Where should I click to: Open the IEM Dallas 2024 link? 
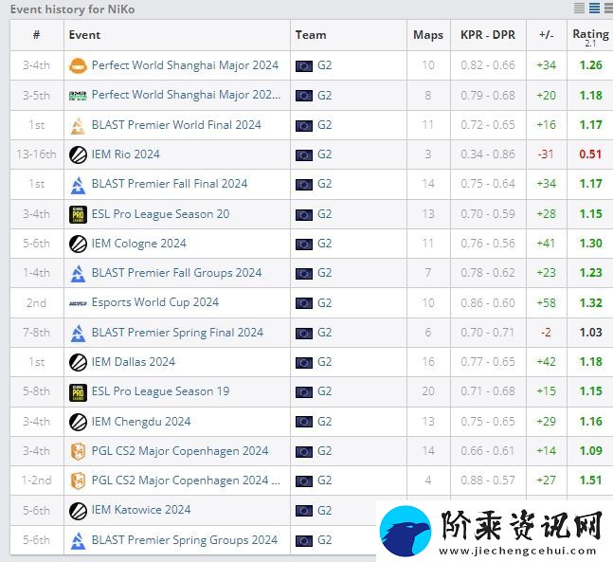tap(134, 362)
